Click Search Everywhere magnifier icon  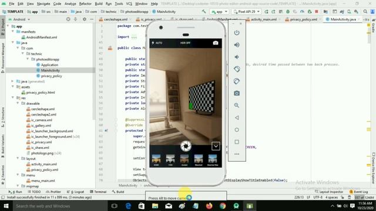(x=365, y=12)
